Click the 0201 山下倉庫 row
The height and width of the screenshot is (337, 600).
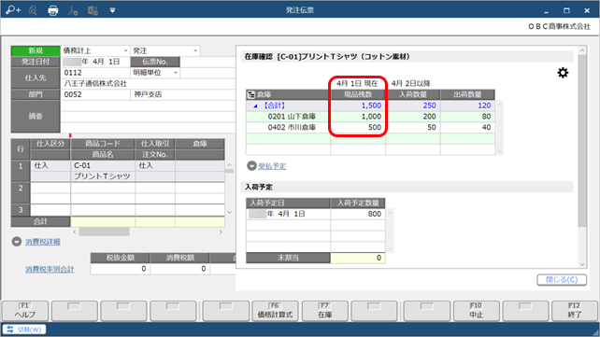[370, 117]
